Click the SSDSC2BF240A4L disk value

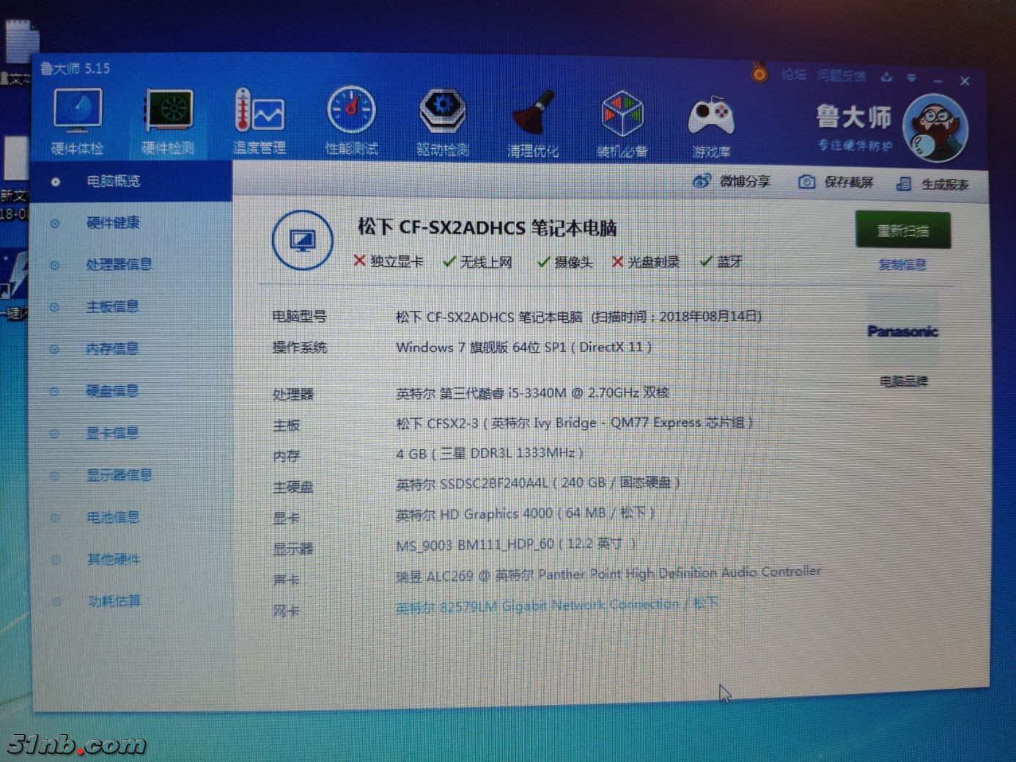(x=538, y=483)
